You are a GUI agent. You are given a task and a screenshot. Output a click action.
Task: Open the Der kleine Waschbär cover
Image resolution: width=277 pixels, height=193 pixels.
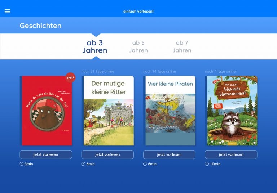[x=231, y=111]
